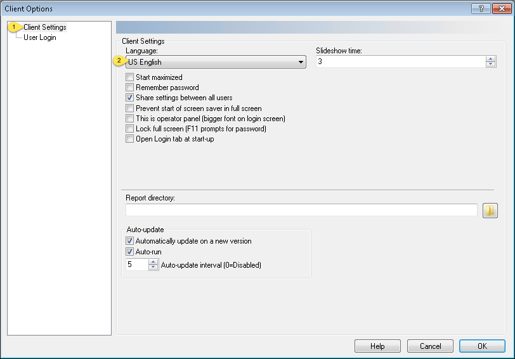Image resolution: width=515 pixels, height=359 pixels.
Task: Close the Client Options dialog
Action: coord(502,9)
